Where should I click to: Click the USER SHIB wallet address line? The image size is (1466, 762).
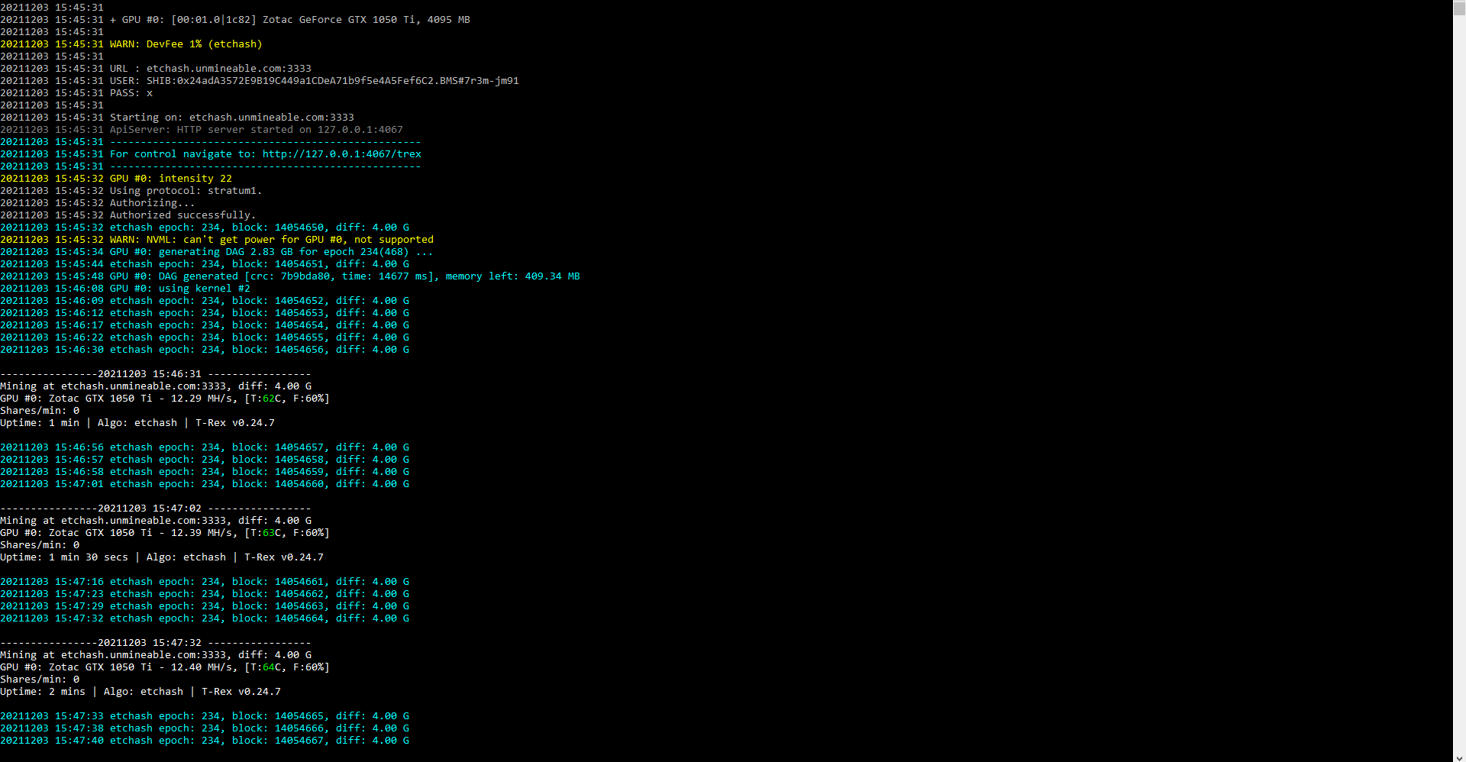coord(260,81)
